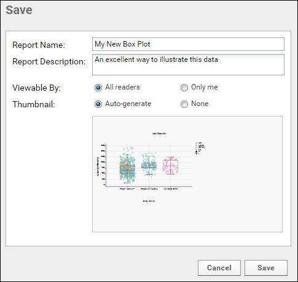Focus the Report Description text area
This screenshot has height=282, width=298.
(188, 64)
